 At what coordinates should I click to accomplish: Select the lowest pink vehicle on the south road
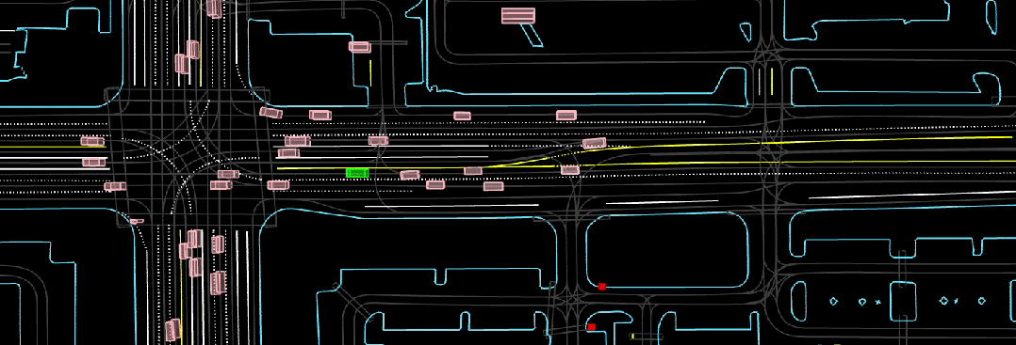point(172,330)
